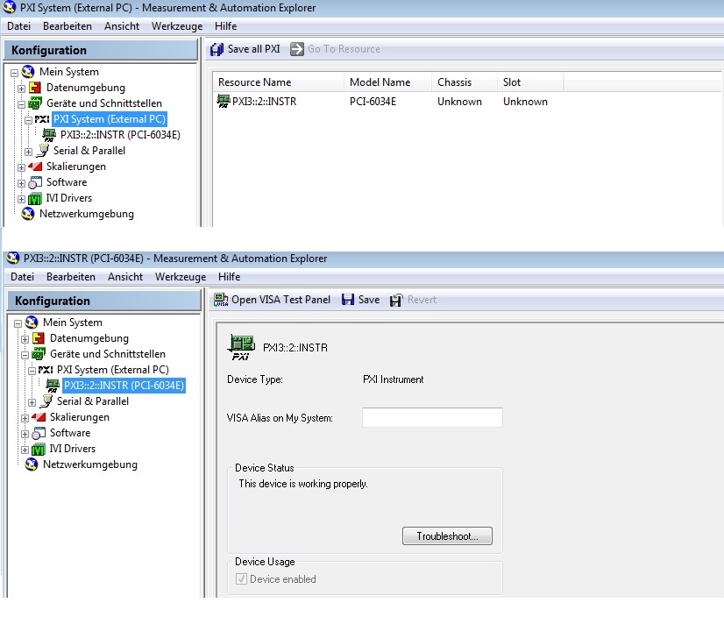This screenshot has width=724, height=631.
Task: Click device icon in Resource Name table row
Action: pyautogui.click(x=224, y=101)
